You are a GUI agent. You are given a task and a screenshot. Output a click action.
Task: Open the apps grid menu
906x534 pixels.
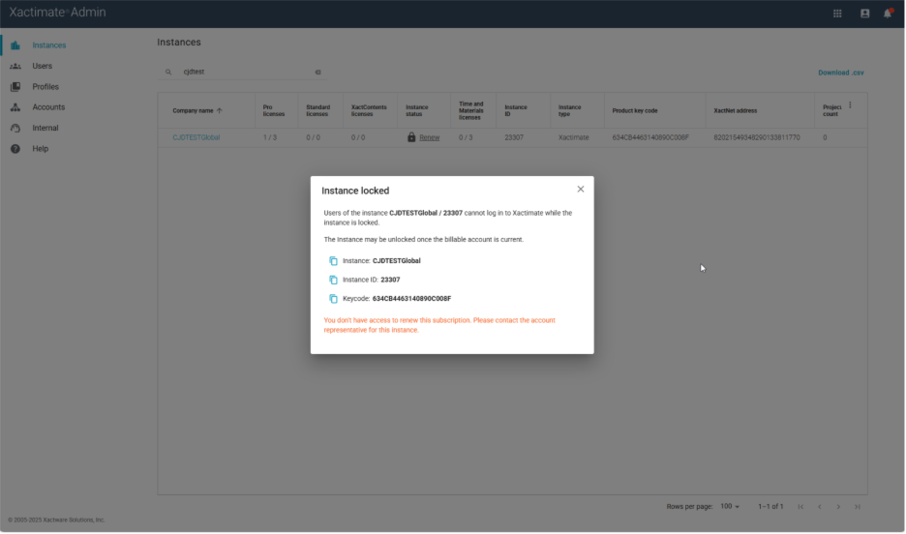(837, 14)
